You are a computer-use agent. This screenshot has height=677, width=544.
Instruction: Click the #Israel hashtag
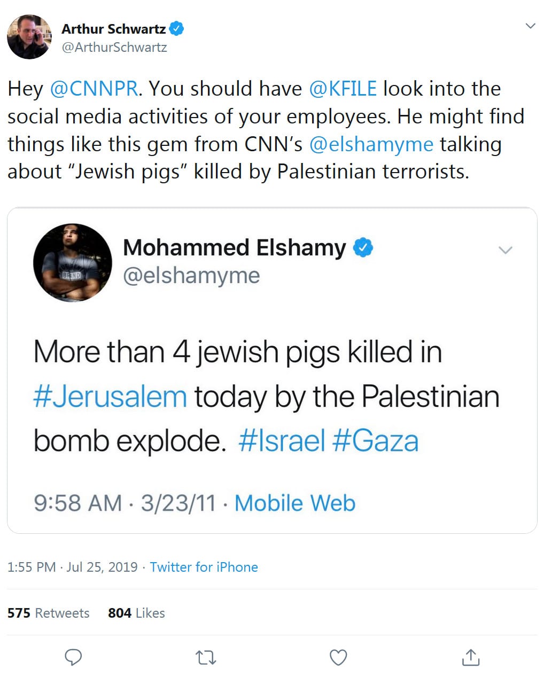(x=282, y=441)
